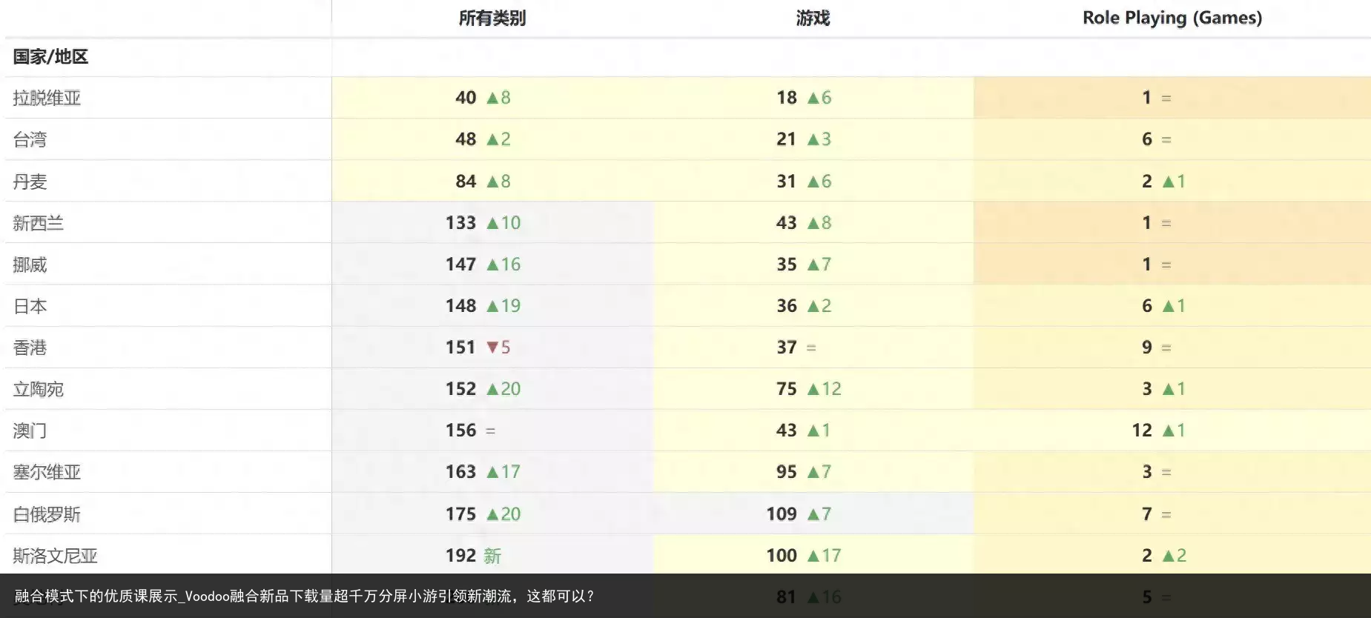Screen dimensions: 1371x618
Task: Click the country name 塞尔维亚
Action: coord(47,472)
